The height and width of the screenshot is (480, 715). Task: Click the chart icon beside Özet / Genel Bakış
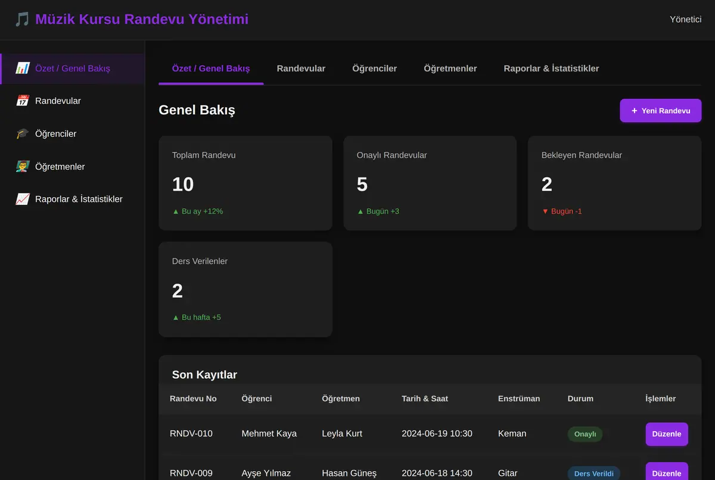23,68
